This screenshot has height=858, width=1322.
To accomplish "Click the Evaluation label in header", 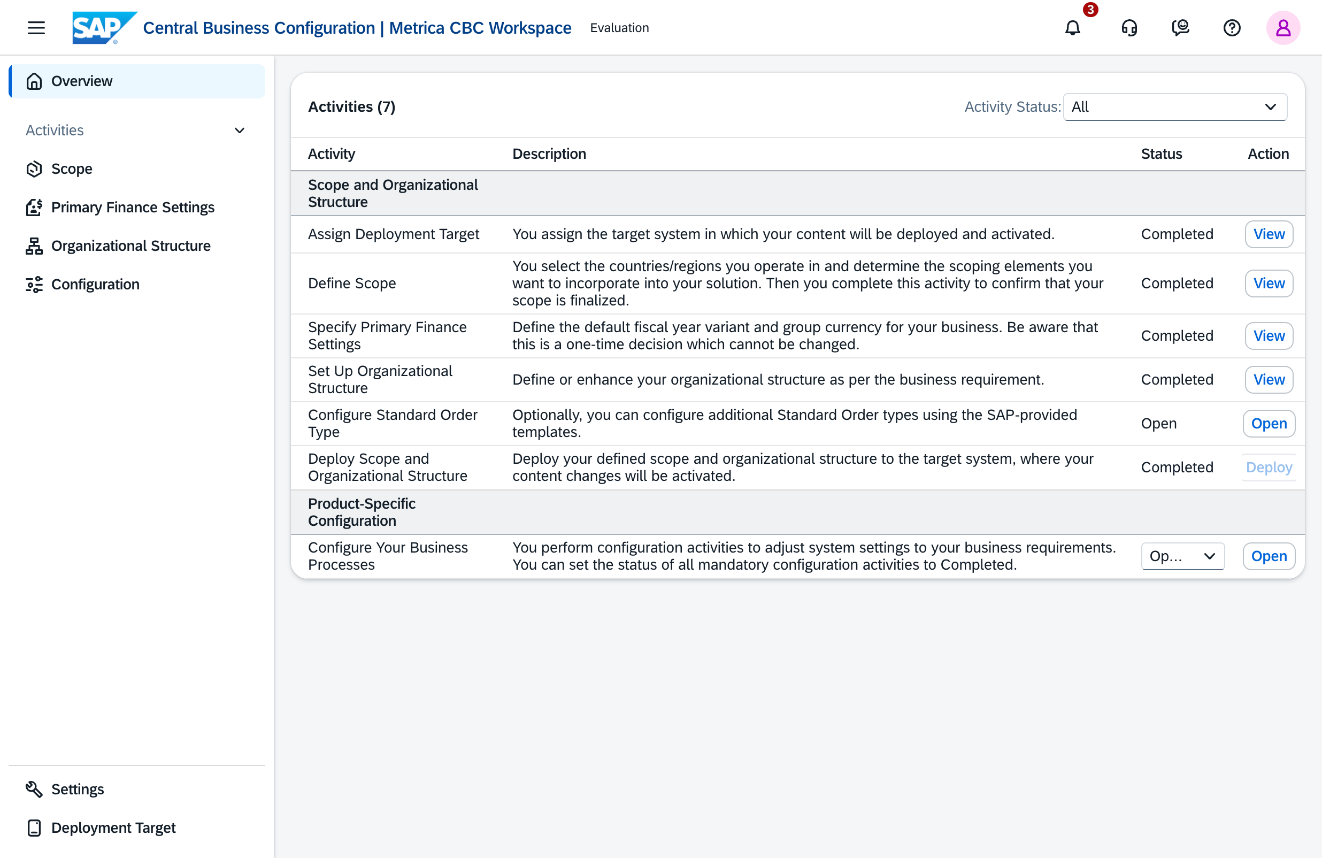I will click(x=619, y=28).
